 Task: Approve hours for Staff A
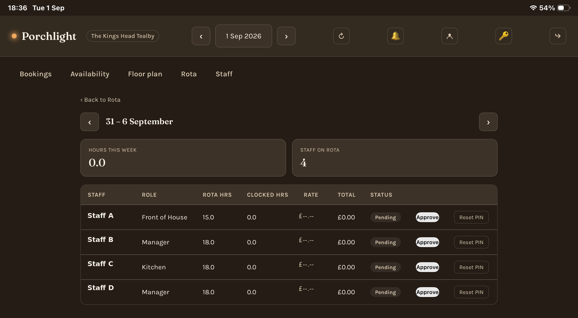(427, 217)
